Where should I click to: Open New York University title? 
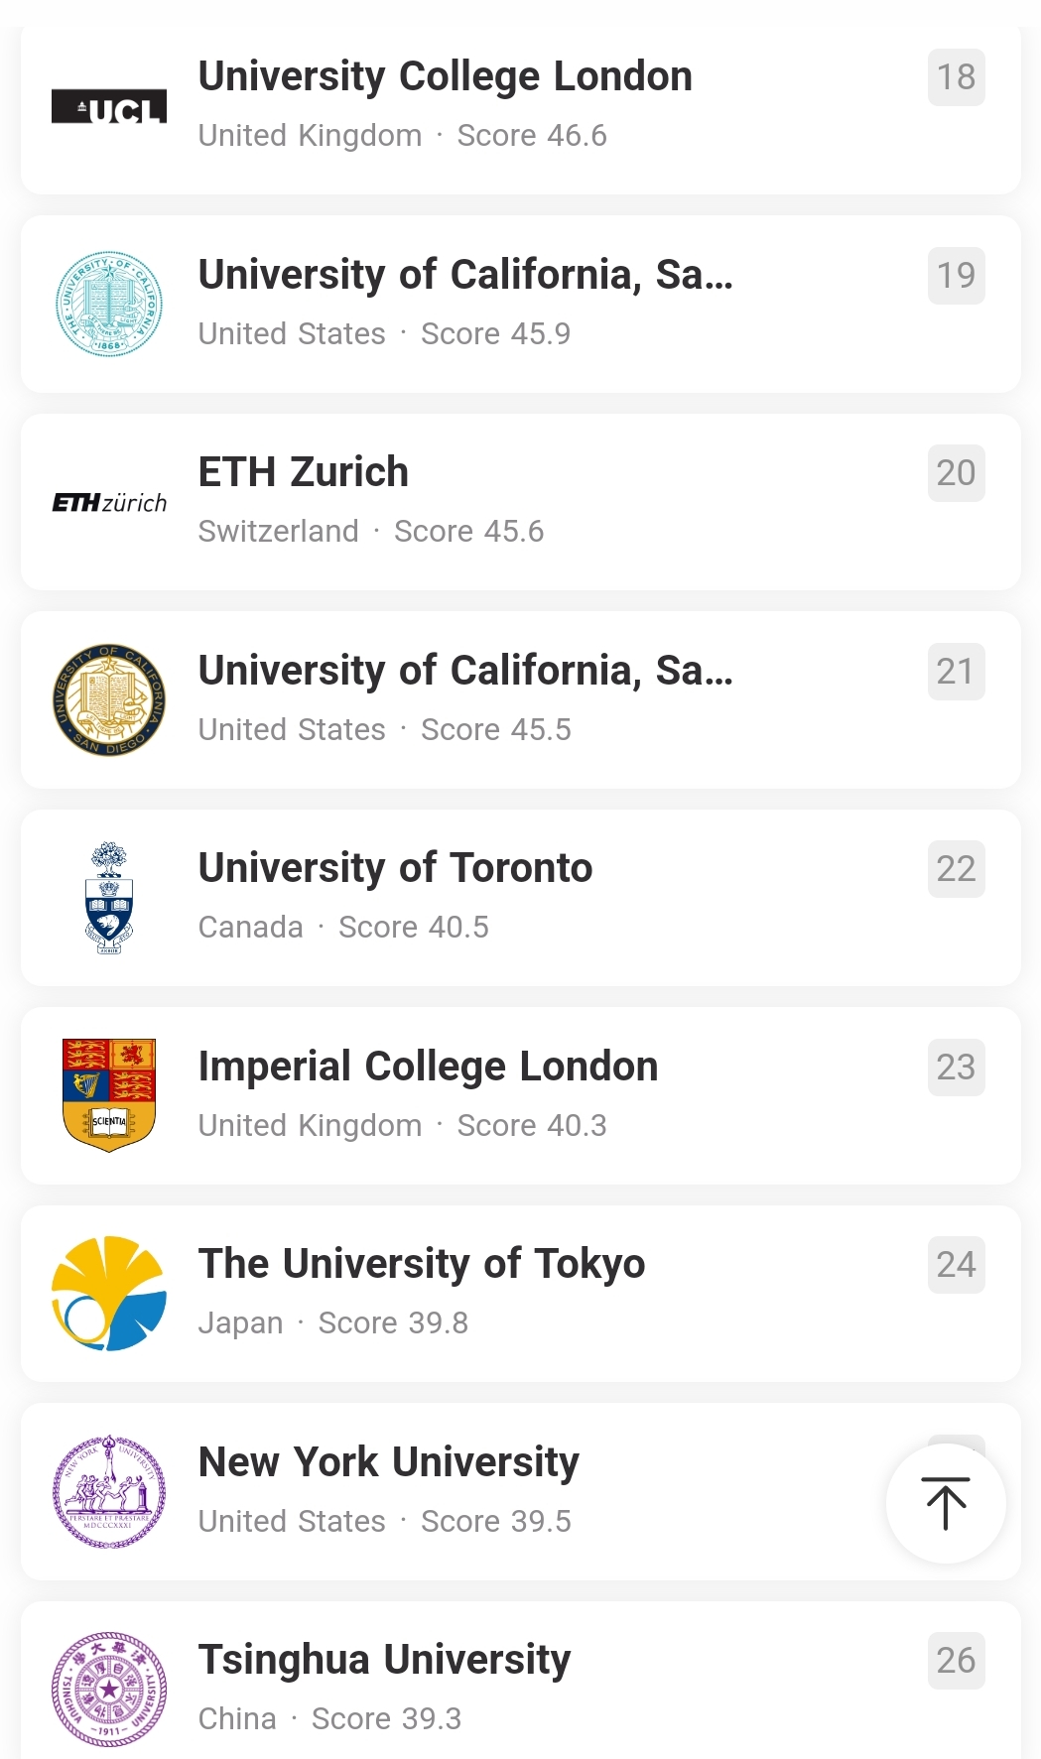pyautogui.click(x=389, y=1462)
